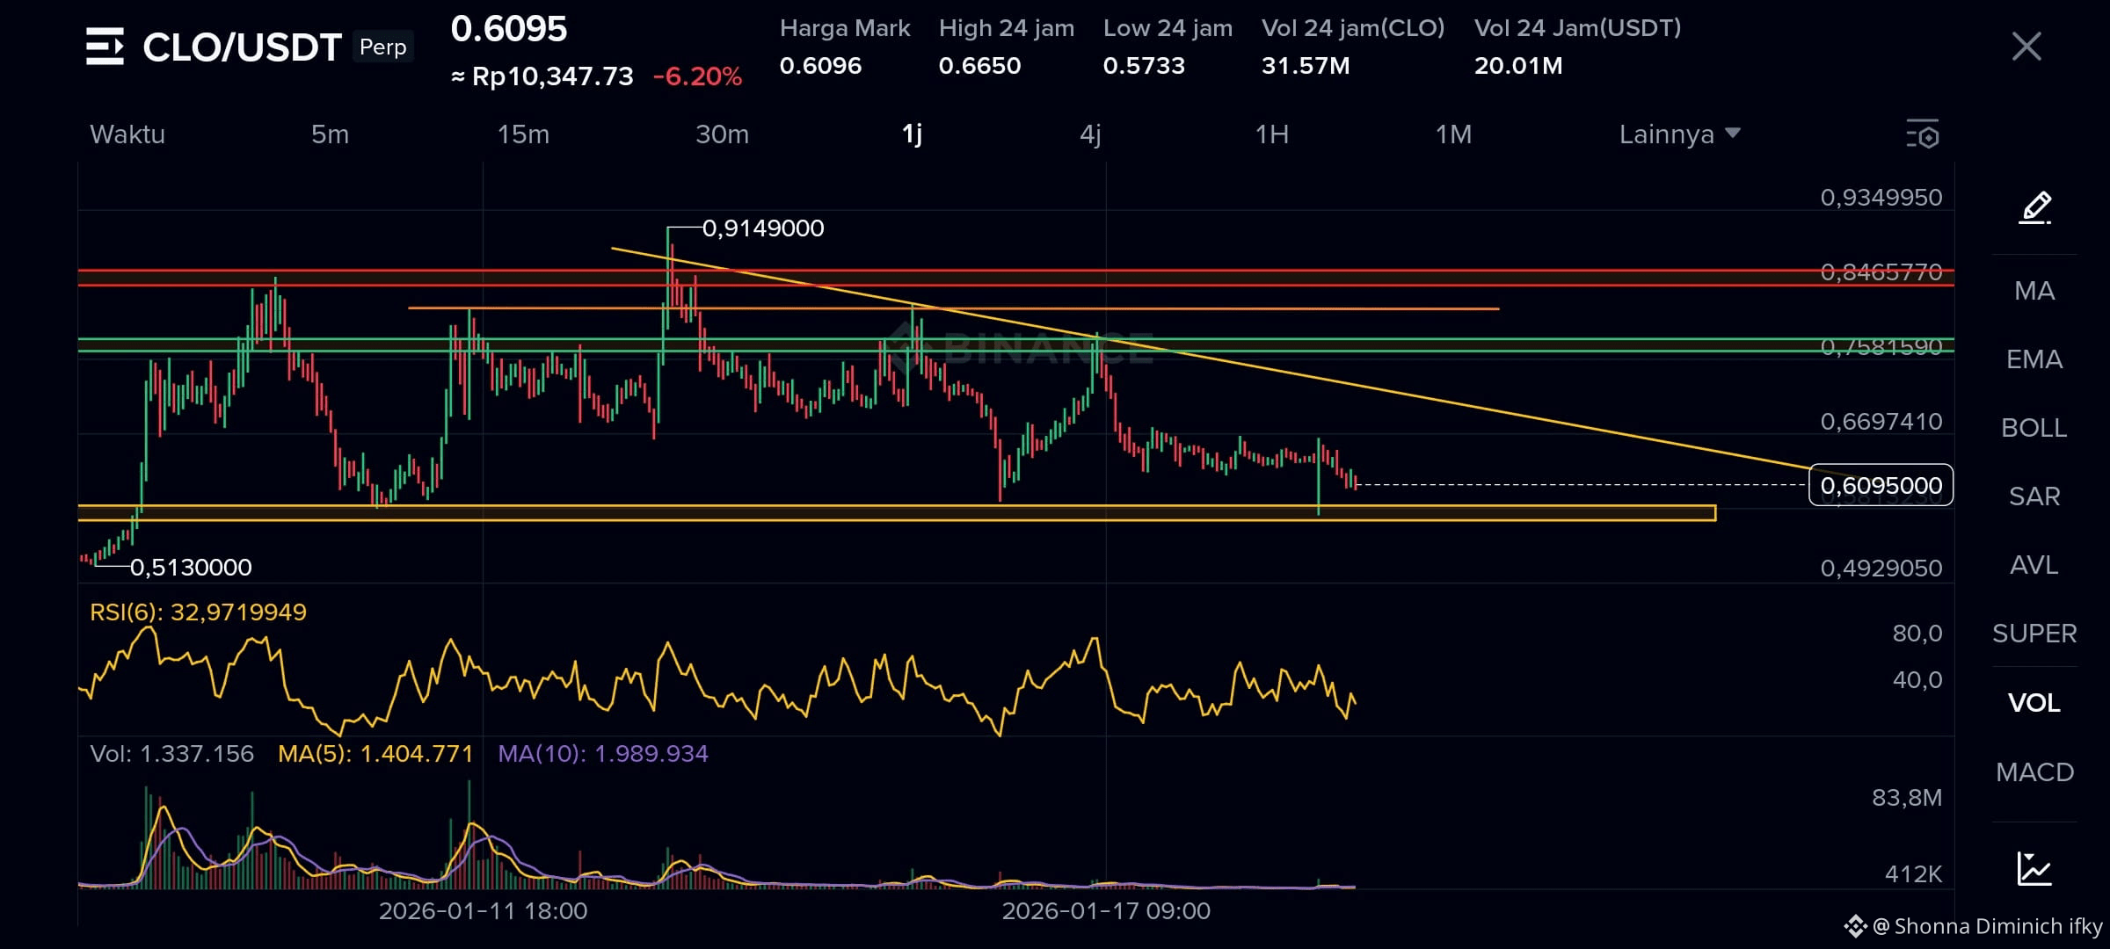Viewport: 2110px width, 949px height.
Task: Switch to the 15m timeframe
Action: [x=523, y=134]
